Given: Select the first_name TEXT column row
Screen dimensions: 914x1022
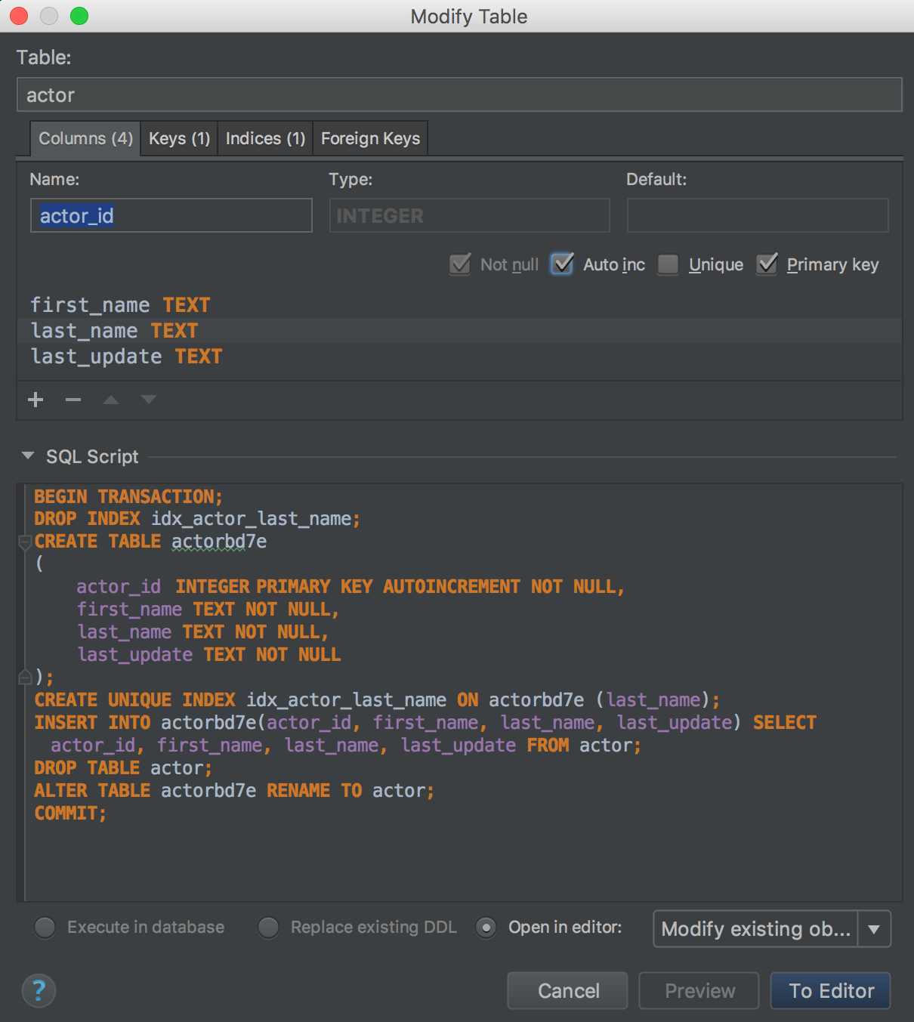Looking at the screenshot, I should (459, 305).
